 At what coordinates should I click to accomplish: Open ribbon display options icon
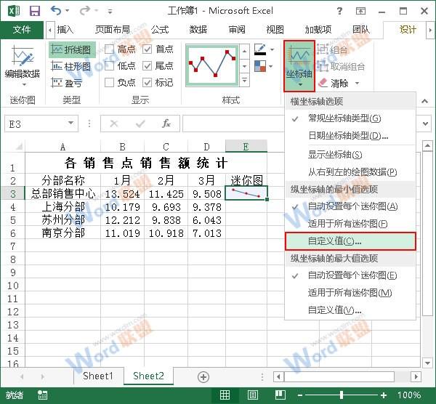360,11
